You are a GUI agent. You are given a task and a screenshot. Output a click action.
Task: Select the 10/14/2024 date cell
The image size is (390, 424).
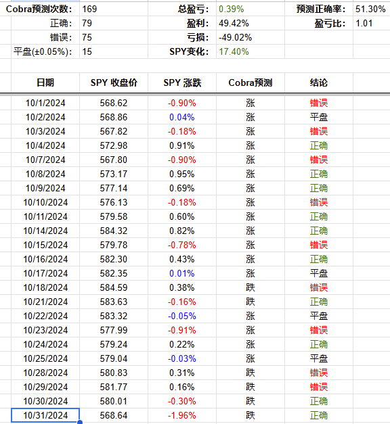point(45,231)
